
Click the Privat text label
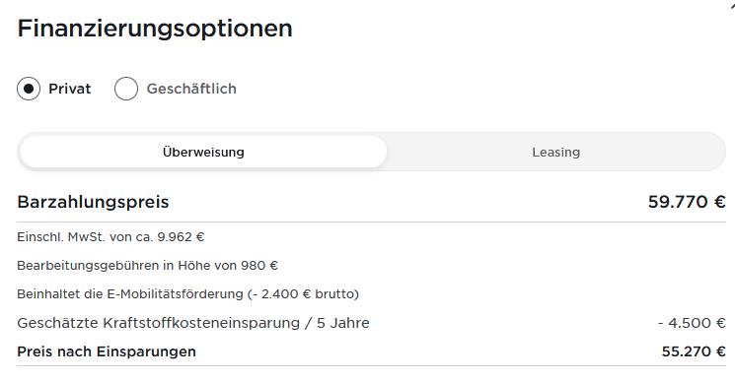pyautogui.click(x=70, y=89)
